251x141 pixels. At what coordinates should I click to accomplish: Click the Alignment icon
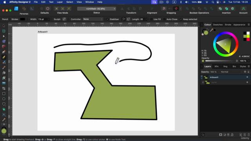152,9
